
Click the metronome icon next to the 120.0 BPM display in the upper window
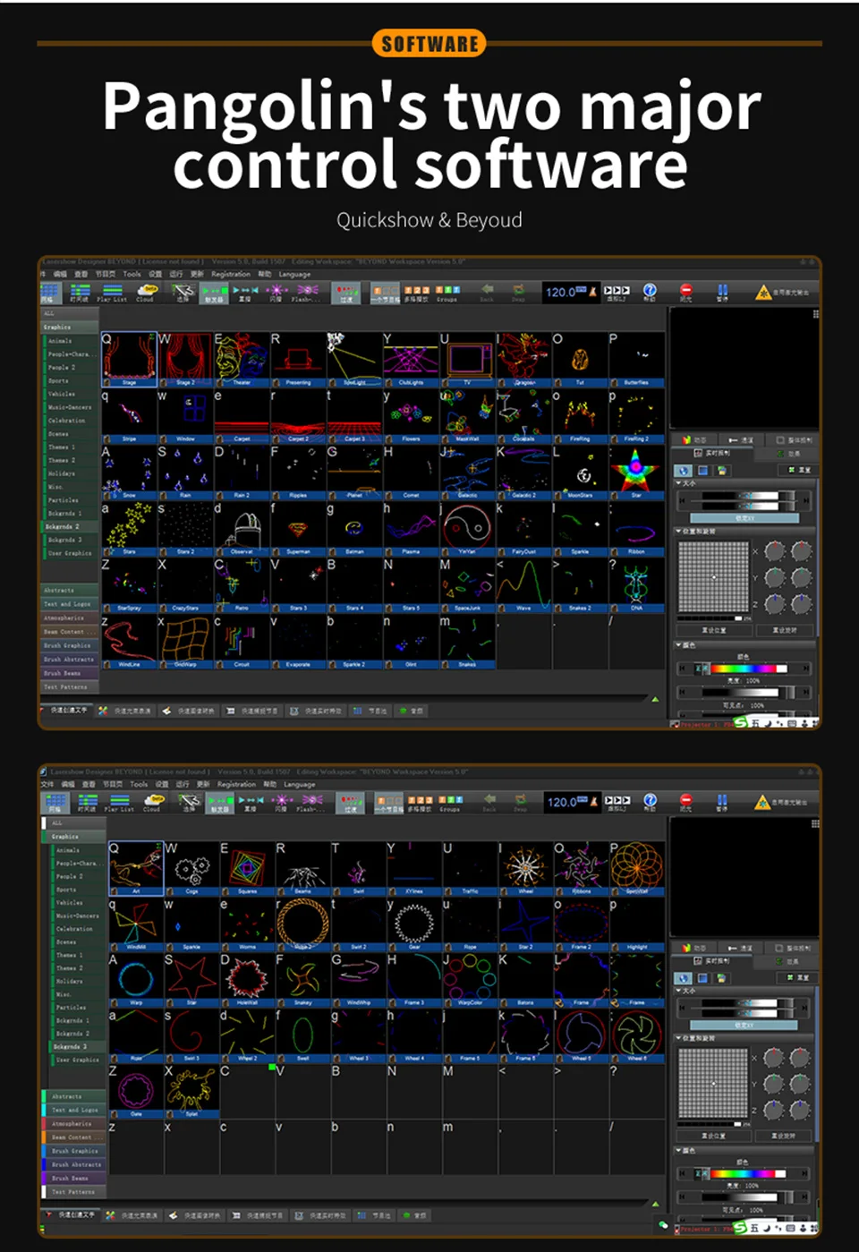pyautogui.click(x=592, y=292)
